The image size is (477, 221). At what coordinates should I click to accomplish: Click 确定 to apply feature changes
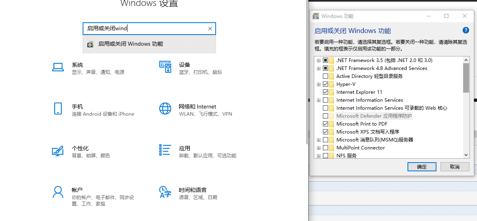[x=422, y=167]
